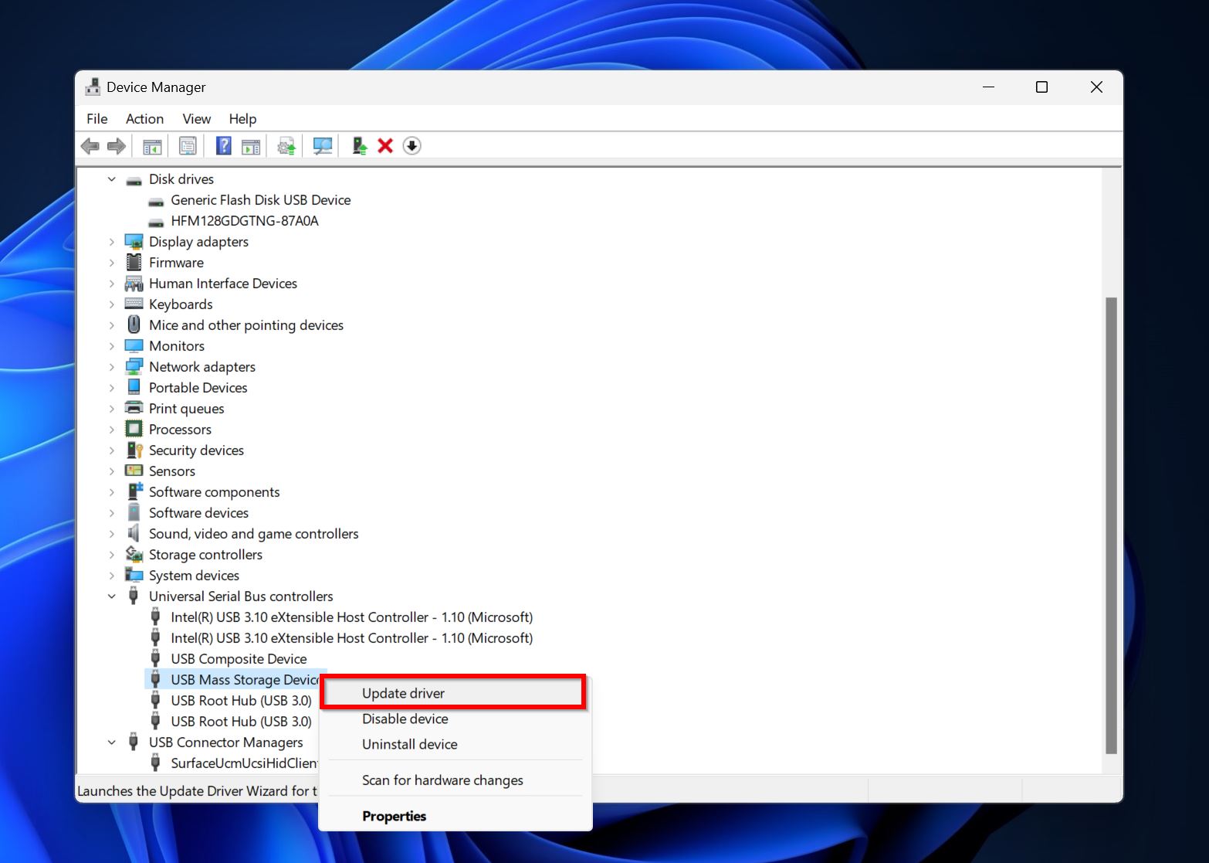Click the Mice and pointing devices icon

134,325
